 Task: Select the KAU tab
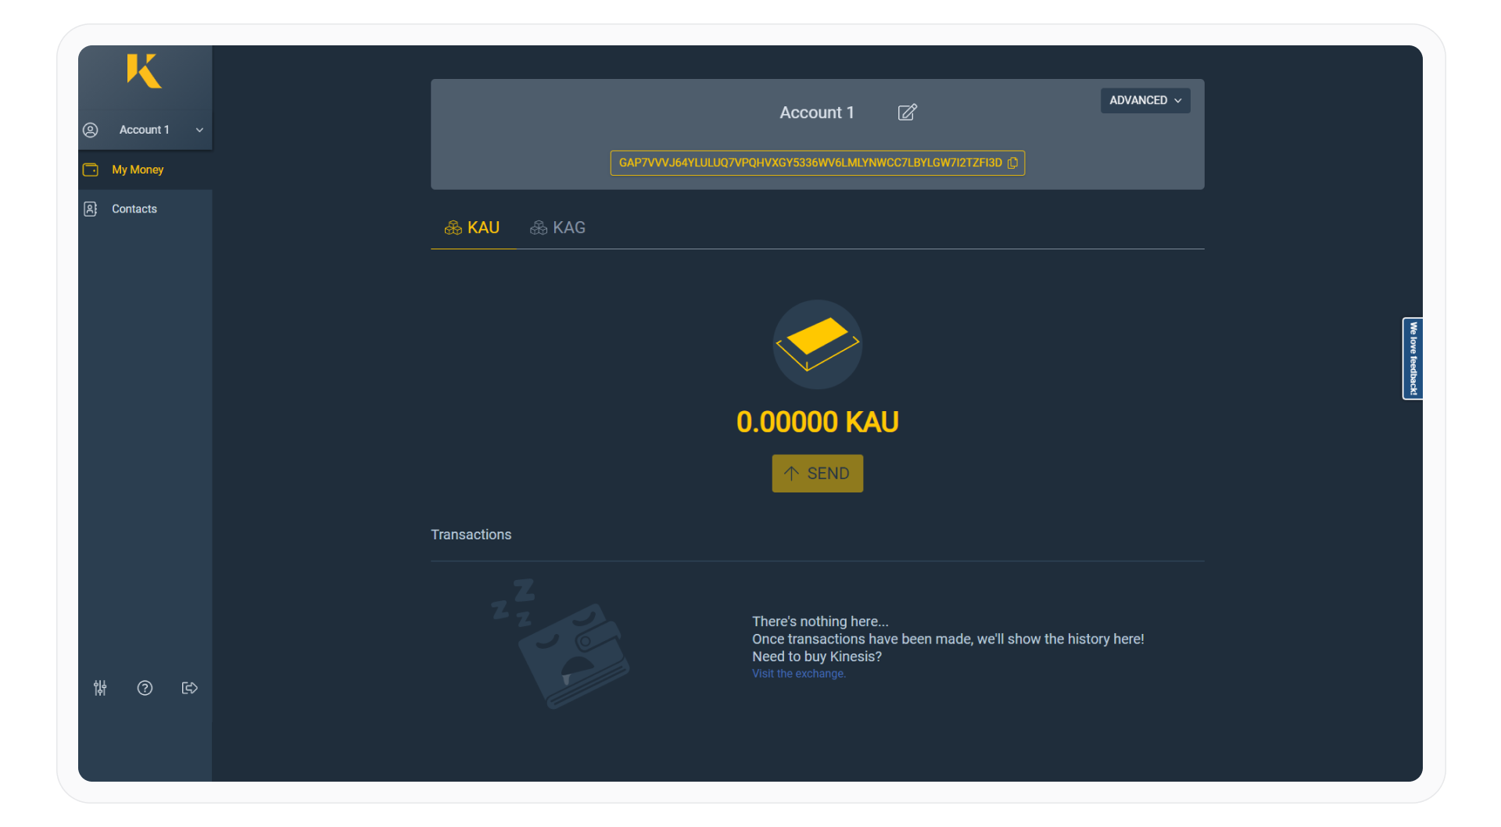(x=472, y=227)
